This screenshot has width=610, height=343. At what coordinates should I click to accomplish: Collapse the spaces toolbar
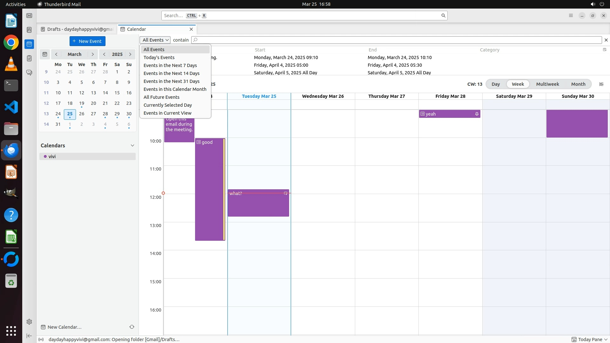[x=29, y=336]
